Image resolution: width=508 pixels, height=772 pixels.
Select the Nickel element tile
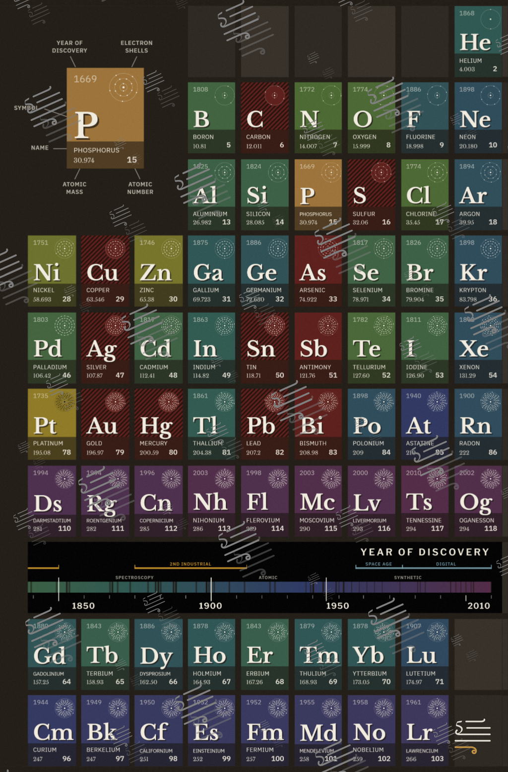coord(52,271)
